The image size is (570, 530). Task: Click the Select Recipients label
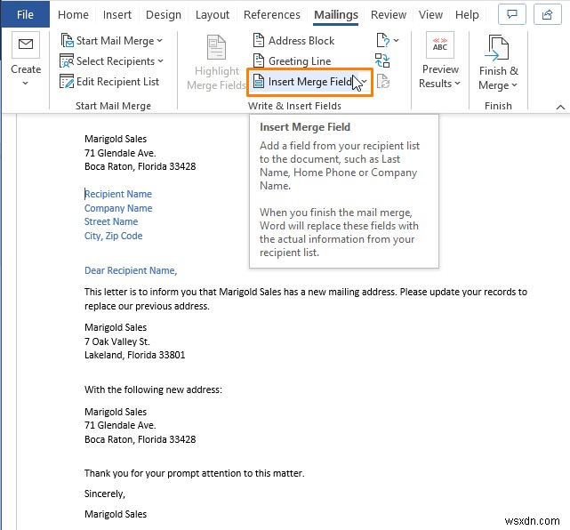point(116,61)
